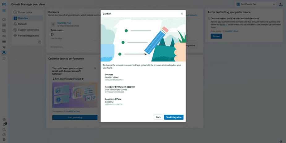Click the 13% lower cost per result text
This screenshot has width=286, height=143.
68,79
